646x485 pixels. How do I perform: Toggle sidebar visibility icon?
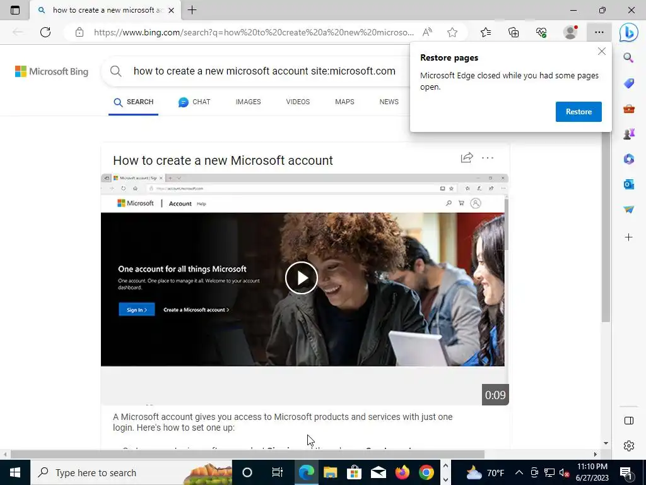629,421
